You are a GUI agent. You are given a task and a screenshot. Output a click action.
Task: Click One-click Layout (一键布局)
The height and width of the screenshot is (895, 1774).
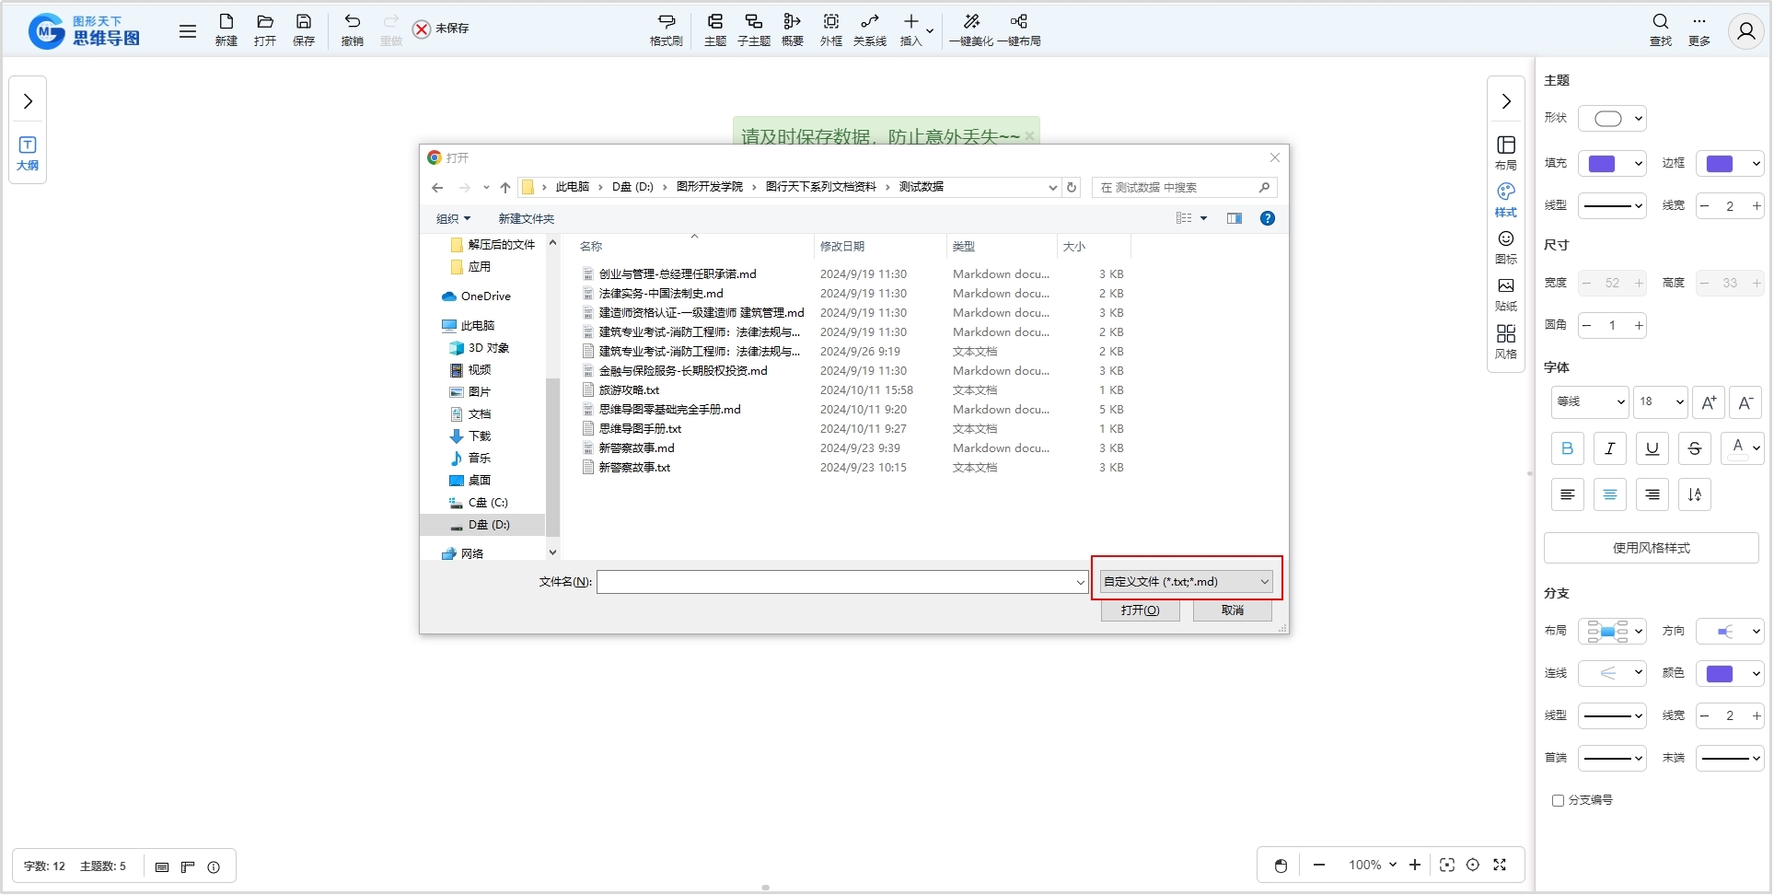1019,29
